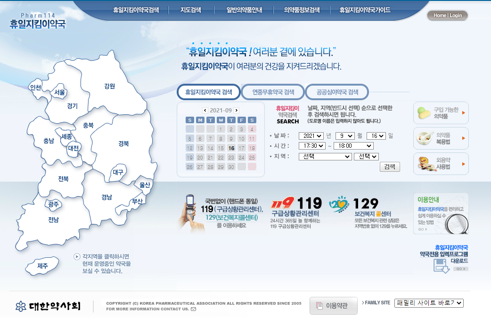Click the purchasable medicine pill icon
Viewport: 491px width, 334px height.
coord(424,113)
